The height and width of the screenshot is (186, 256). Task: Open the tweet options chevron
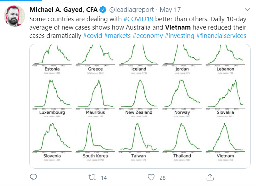(x=247, y=10)
